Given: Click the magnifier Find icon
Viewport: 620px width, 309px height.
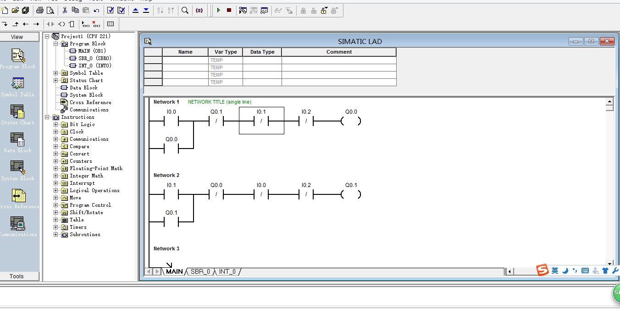Looking at the screenshot, I should (x=185, y=10).
